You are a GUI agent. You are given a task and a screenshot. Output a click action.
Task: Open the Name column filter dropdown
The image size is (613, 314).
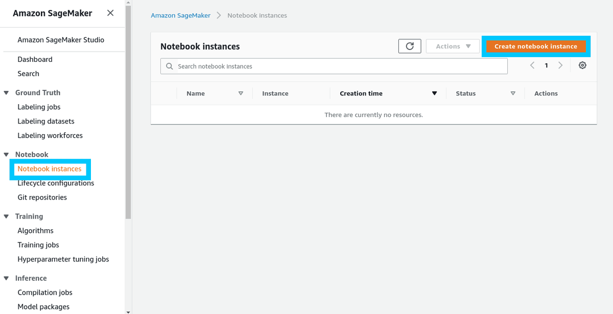click(240, 93)
